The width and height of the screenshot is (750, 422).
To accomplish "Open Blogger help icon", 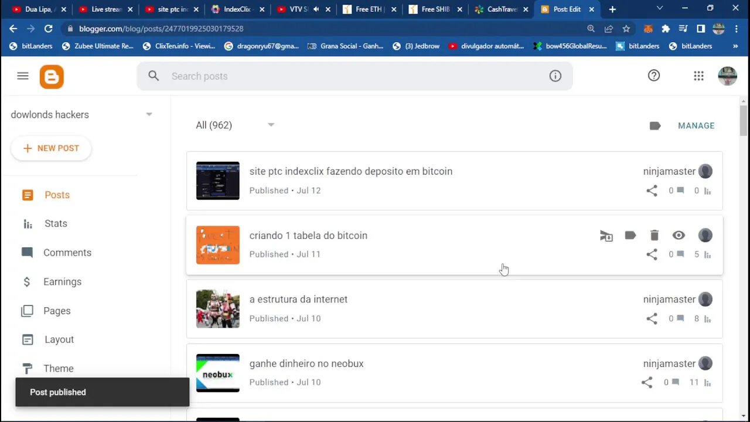I will [x=654, y=75].
